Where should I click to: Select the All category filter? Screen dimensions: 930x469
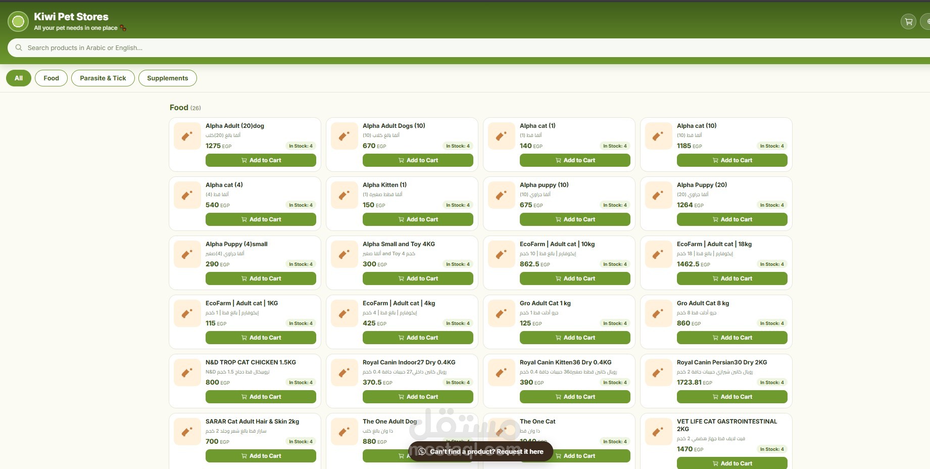[x=19, y=78]
